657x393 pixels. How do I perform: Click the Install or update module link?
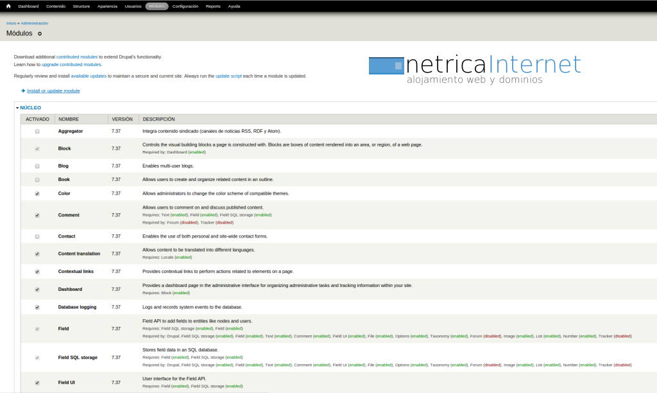[53, 91]
